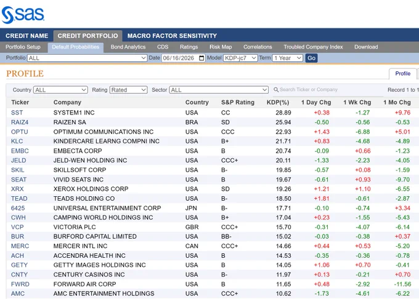Screen dimensions: 419x299
Task: Open the Portfolio Setup subtab
Action: [23, 47]
